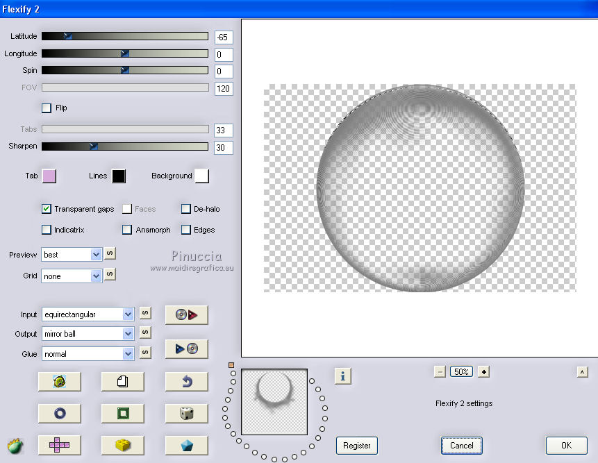Click the Register button
Viewport: 598px width, 463px height.
coord(356,446)
